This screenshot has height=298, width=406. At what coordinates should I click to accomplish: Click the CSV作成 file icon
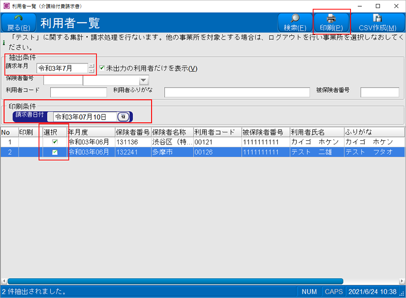(x=377, y=18)
